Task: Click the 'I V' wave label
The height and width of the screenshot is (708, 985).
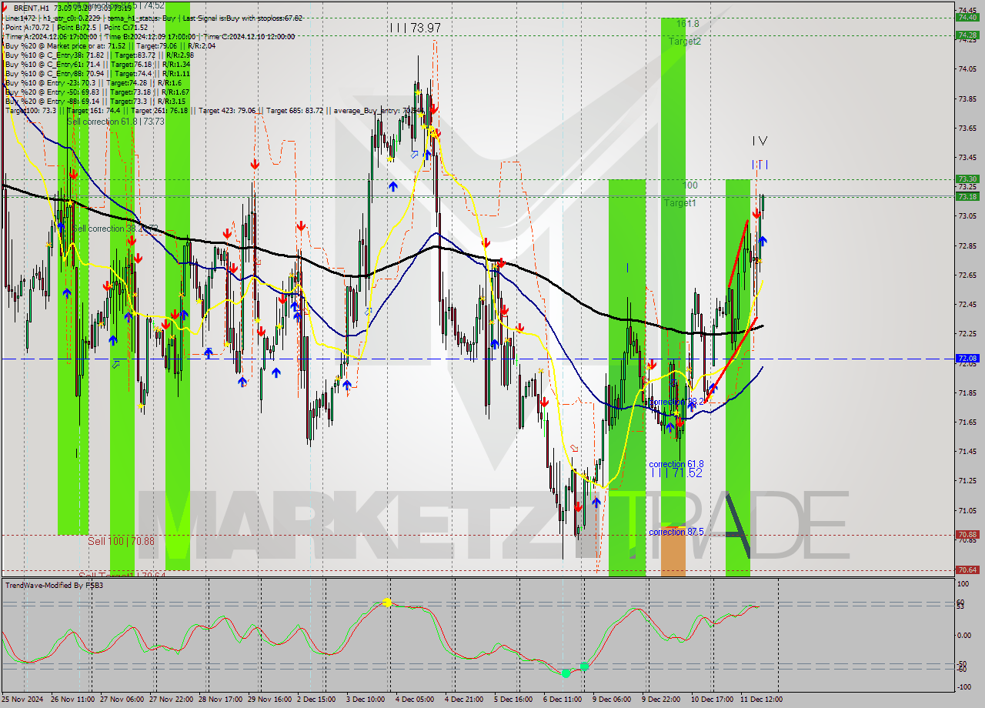Action: 760,141
